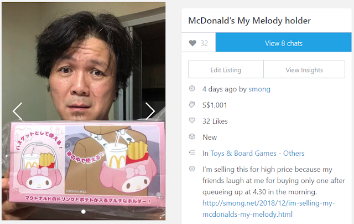Click the category list icon beside Toys & Board Games
354x224 pixels.
coord(192,152)
